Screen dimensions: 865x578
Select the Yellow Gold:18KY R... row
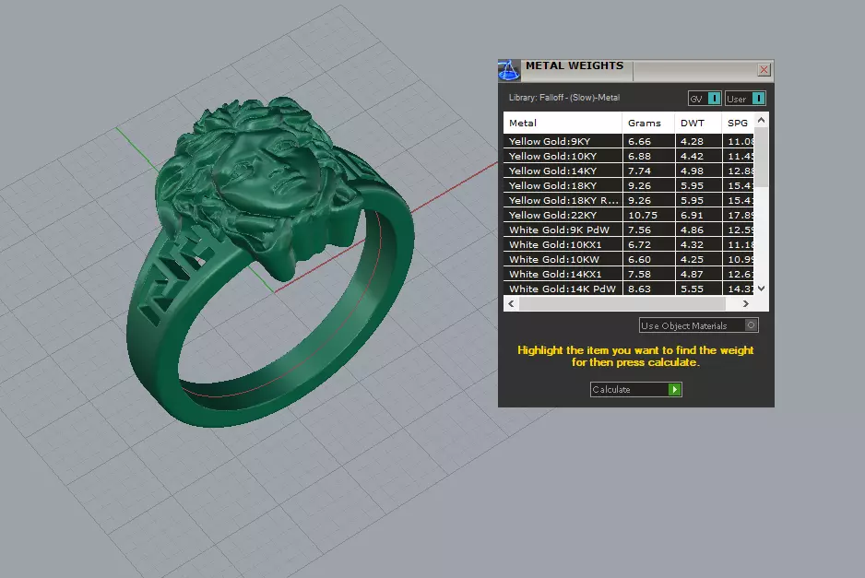click(x=628, y=200)
